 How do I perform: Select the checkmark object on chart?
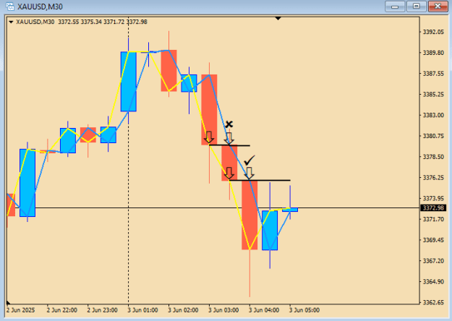(x=250, y=160)
